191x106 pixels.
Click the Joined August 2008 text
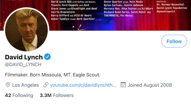pyautogui.click(x=150, y=85)
